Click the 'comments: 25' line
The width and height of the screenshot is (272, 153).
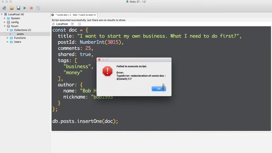tap(76, 48)
